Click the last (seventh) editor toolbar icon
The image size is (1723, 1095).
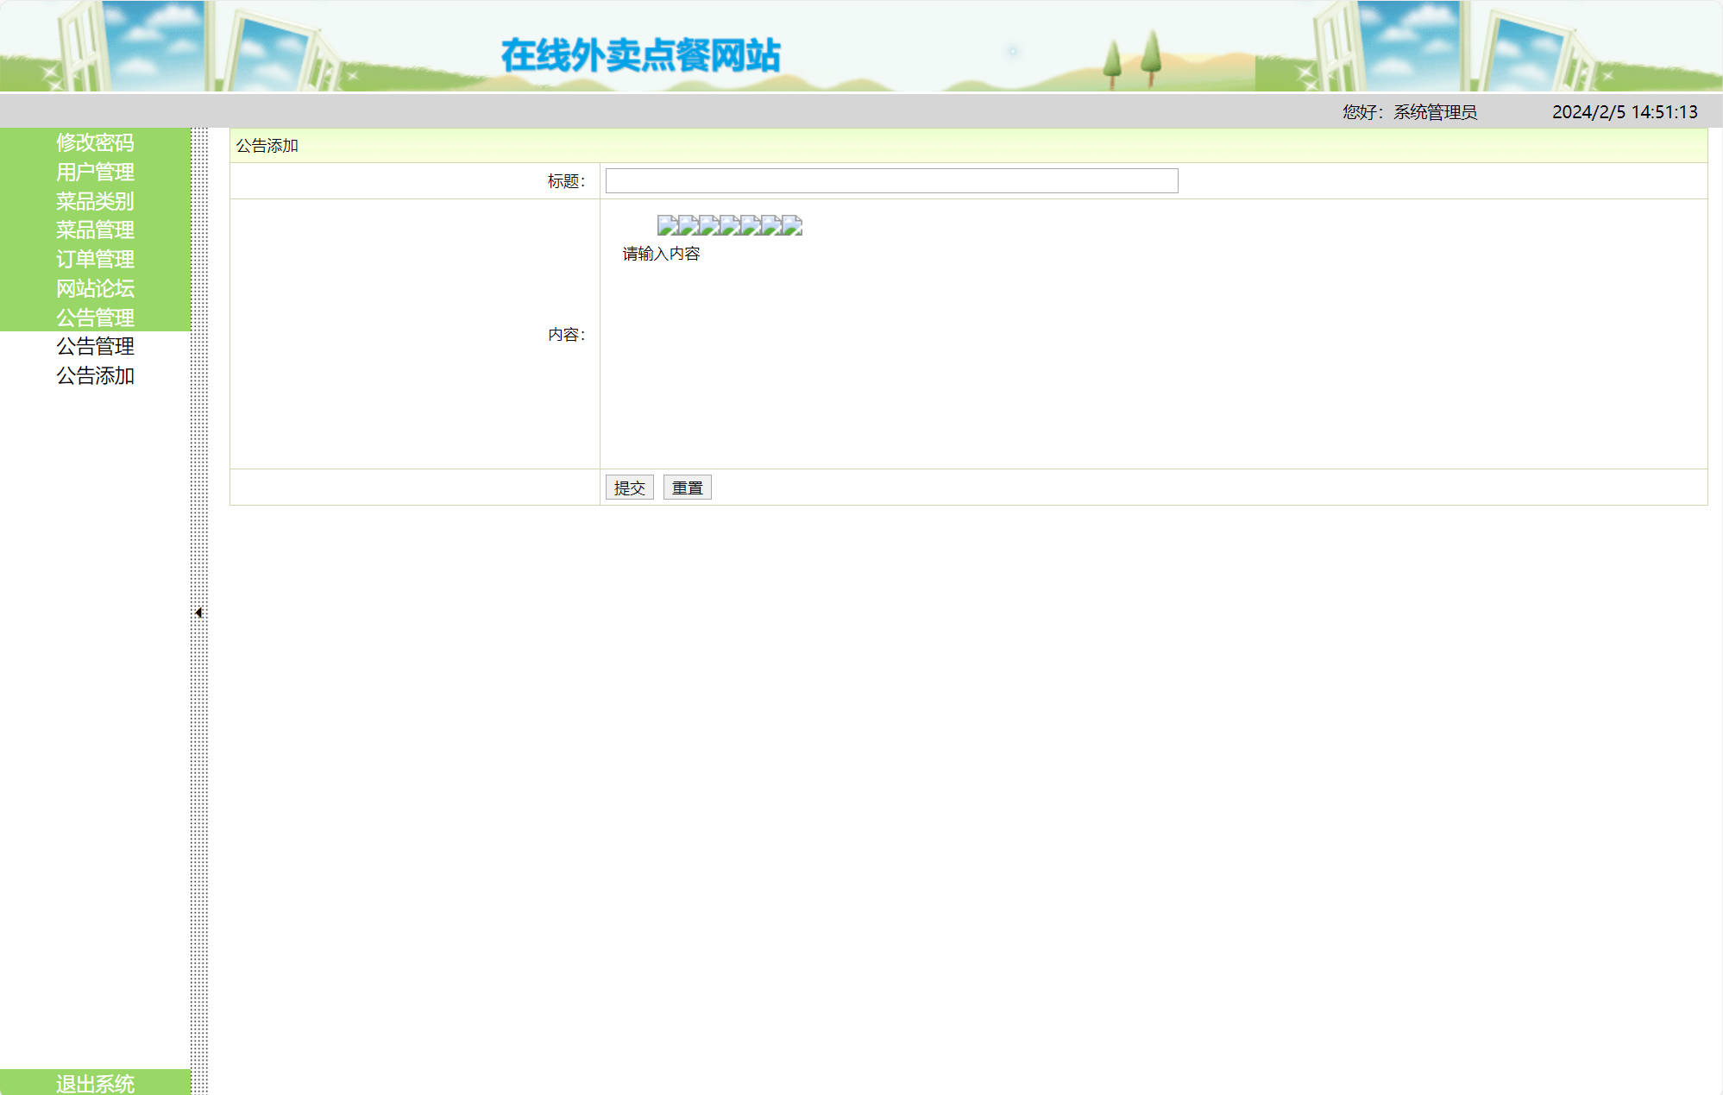(x=792, y=225)
